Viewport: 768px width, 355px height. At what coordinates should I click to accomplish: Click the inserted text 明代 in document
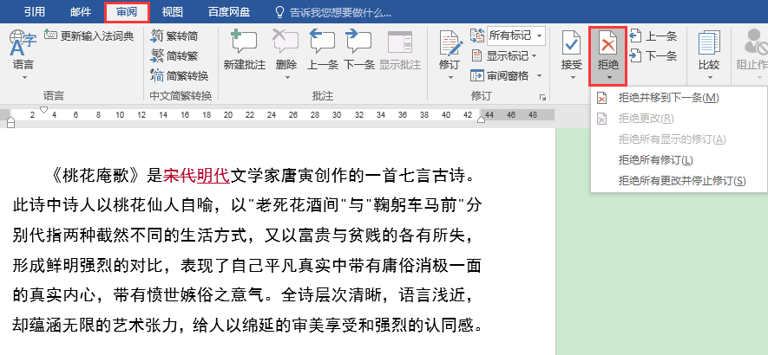[x=213, y=175]
